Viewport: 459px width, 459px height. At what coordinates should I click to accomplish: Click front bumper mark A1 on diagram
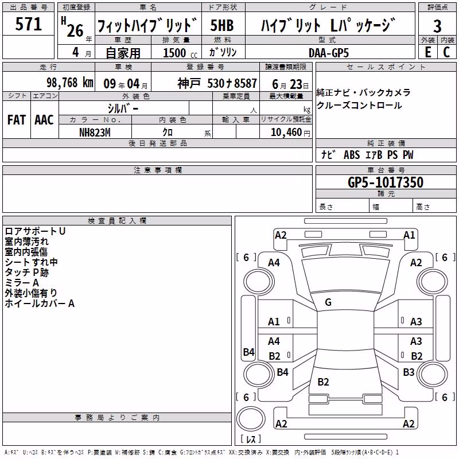pyautogui.click(x=409, y=235)
